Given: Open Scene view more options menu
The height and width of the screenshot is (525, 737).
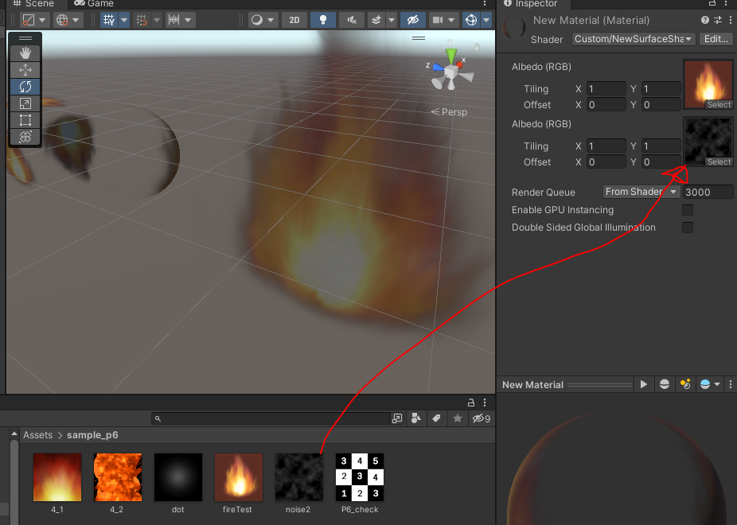Looking at the screenshot, I should coord(485,4).
